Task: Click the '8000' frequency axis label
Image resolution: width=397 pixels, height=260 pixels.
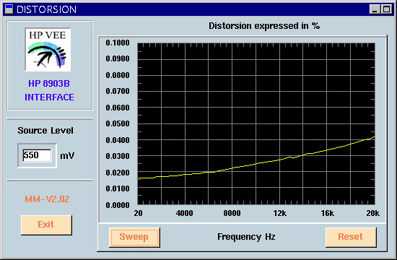Action: (232, 213)
